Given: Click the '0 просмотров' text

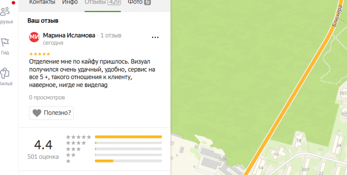Looking at the screenshot, I should pos(47,97).
